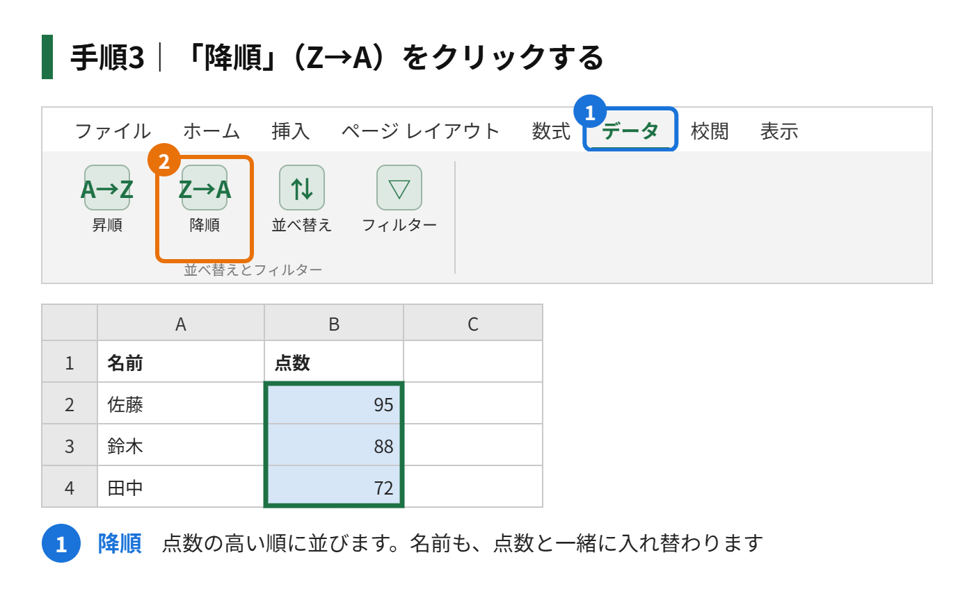Screen dimensions: 974x596
Task: Switch to the 数式 tab
Action: pyautogui.click(x=551, y=131)
